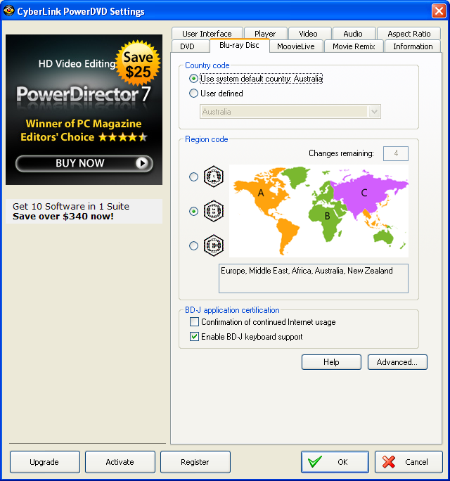Disable BD-J keyboard support checkbox
This screenshot has height=481, width=450.
[x=194, y=337]
